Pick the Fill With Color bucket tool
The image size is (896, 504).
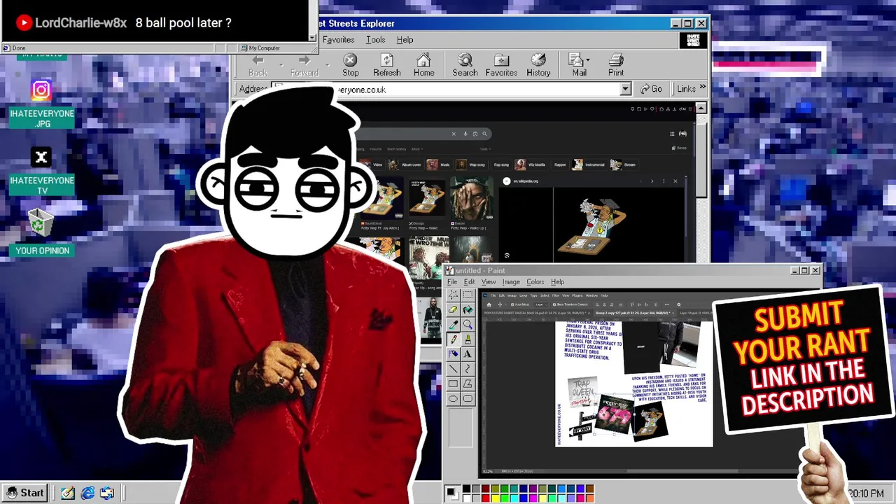[468, 309]
